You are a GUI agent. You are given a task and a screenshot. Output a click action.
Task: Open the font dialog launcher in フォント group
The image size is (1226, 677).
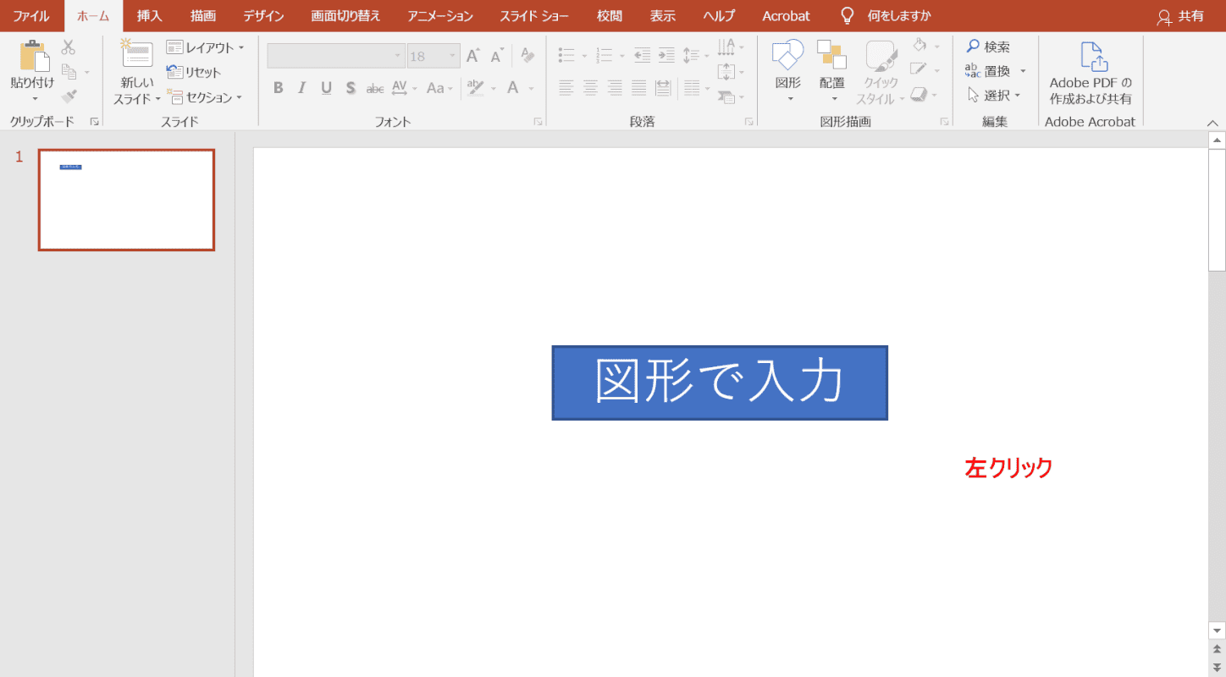click(x=538, y=122)
